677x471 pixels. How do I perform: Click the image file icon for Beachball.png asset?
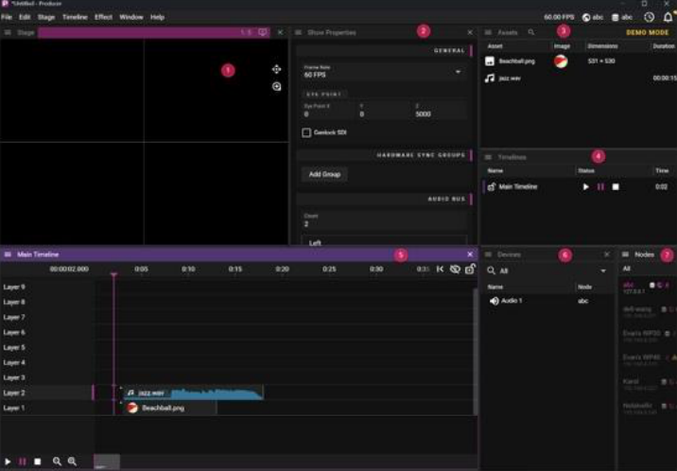(490, 61)
